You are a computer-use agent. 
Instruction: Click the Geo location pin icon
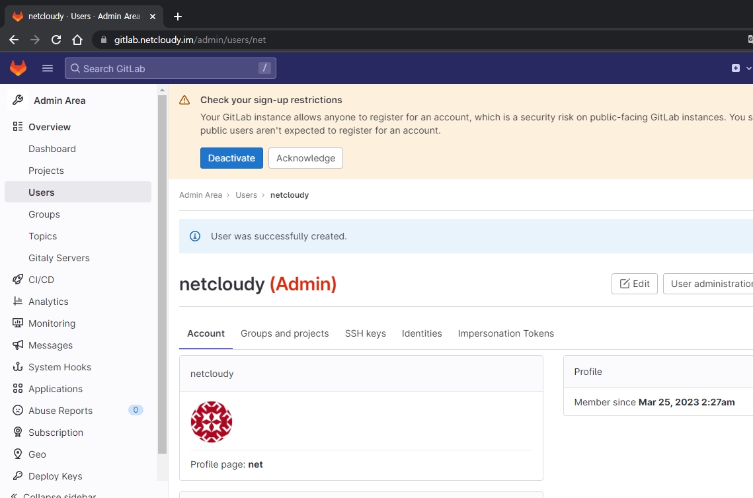(18, 454)
